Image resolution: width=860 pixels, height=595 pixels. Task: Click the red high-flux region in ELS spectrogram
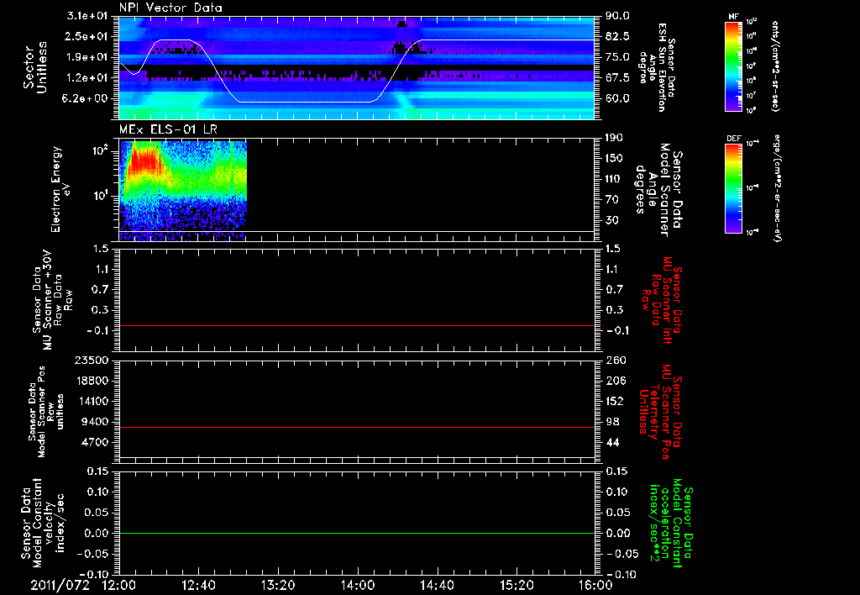(144, 162)
